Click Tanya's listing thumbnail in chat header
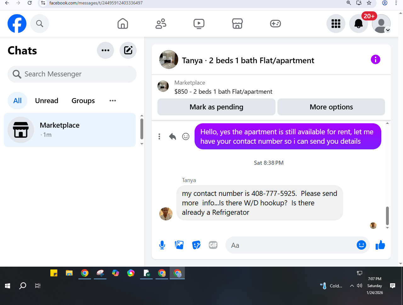This screenshot has height=305, width=403. click(x=169, y=59)
